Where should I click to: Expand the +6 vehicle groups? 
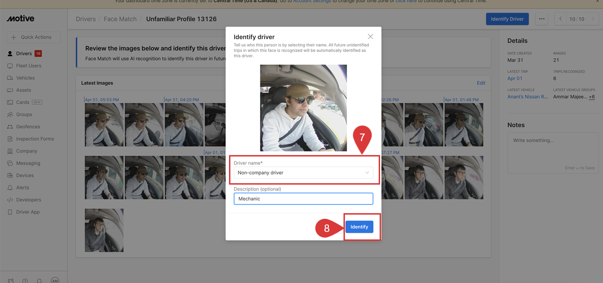point(592,97)
